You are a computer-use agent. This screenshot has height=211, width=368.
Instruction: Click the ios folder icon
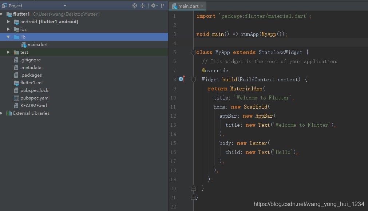16,29
